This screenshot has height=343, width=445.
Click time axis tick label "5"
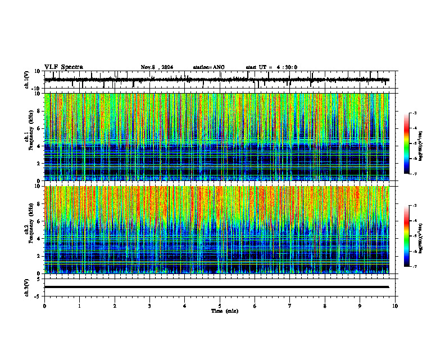click(220, 306)
